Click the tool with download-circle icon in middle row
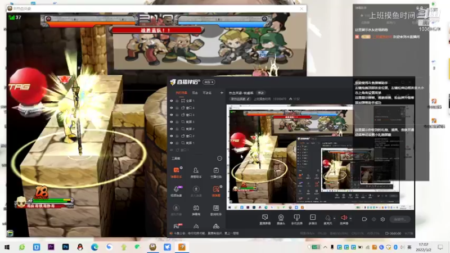Image resolution: width=450 pixels, height=253 pixels. pyautogui.click(x=196, y=191)
